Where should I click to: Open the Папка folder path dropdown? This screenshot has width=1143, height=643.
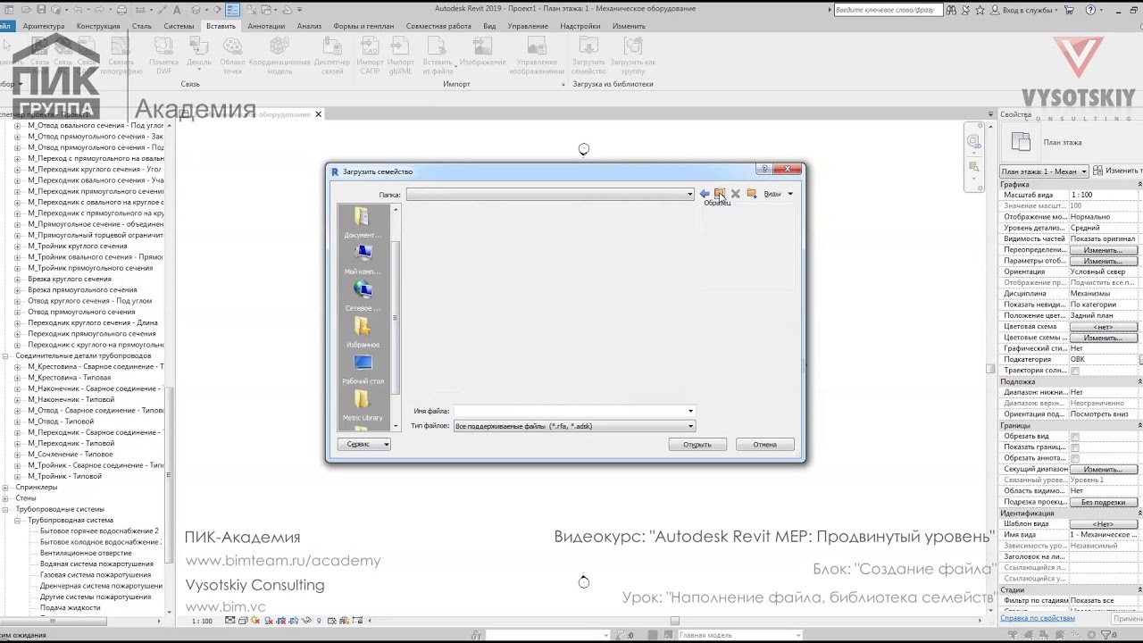(x=689, y=195)
